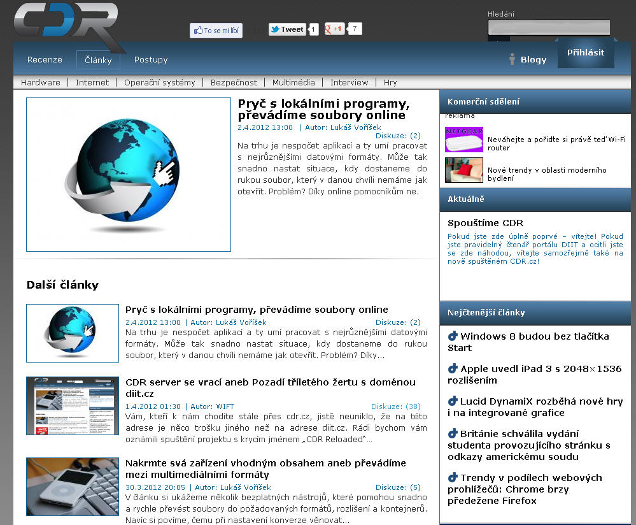Share the page via Tweet button
This screenshot has width=636, height=525.
287,29
